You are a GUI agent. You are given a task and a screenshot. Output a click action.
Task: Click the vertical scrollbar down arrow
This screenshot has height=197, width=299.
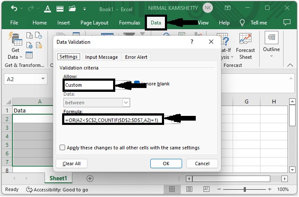[x=292, y=170]
